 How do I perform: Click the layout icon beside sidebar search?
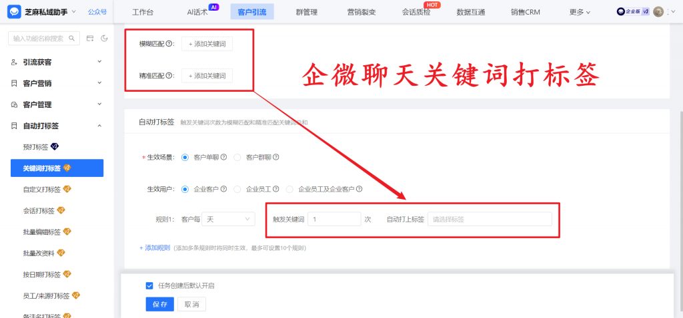[x=90, y=39]
